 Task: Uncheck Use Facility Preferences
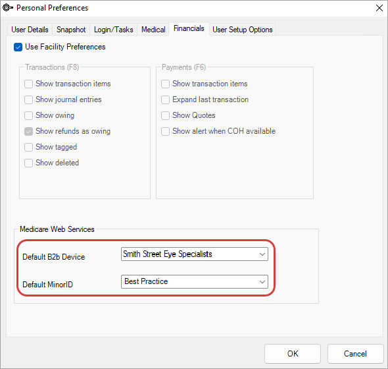(x=18, y=47)
